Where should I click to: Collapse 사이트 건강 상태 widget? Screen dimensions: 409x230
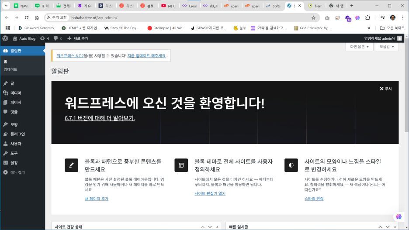click(217, 227)
